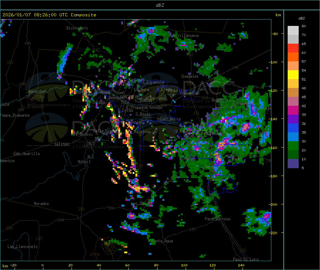
Task: Click the slate purple 5-10 dBZ legend swatch
Action: coord(293,164)
